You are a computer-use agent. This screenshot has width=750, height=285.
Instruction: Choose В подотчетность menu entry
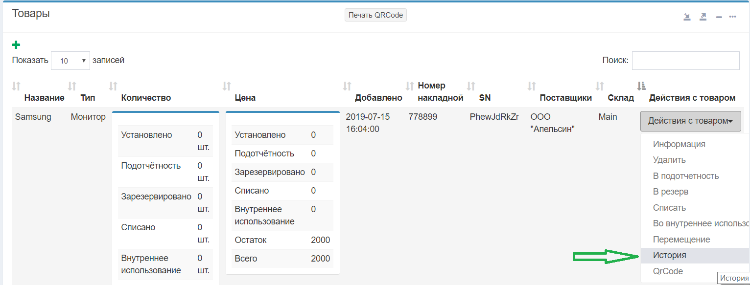pos(685,176)
